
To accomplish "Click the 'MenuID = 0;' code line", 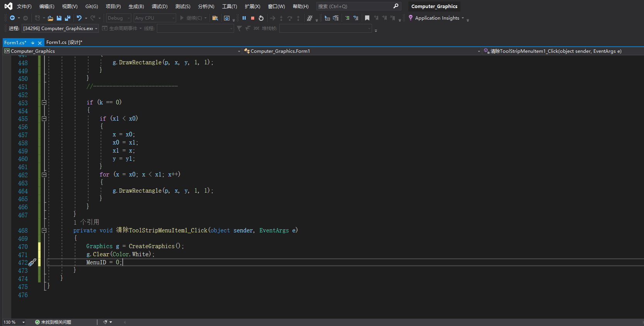I will tap(104, 262).
